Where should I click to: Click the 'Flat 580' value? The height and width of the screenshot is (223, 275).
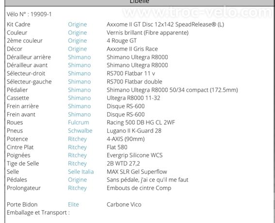click(x=117, y=147)
